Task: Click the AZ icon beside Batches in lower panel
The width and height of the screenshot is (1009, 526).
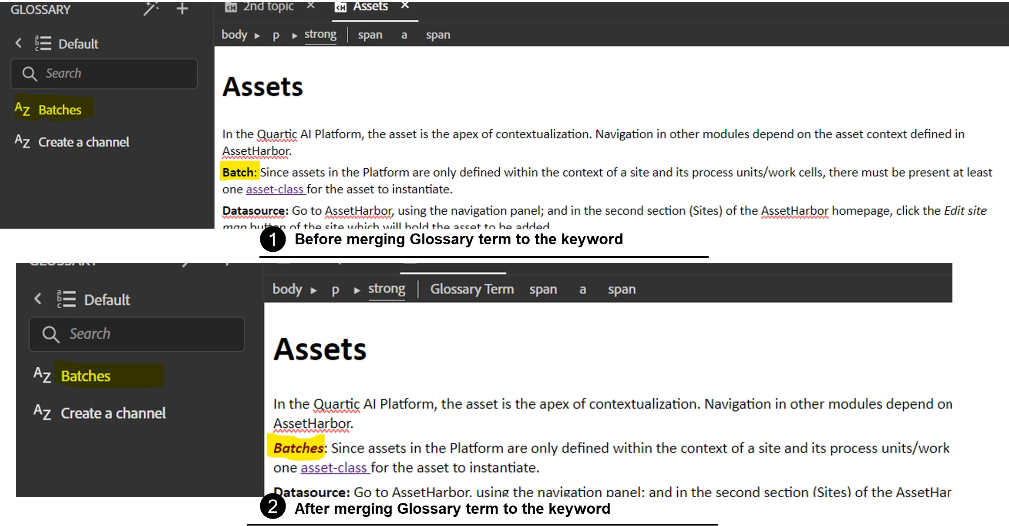Action: coord(42,375)
